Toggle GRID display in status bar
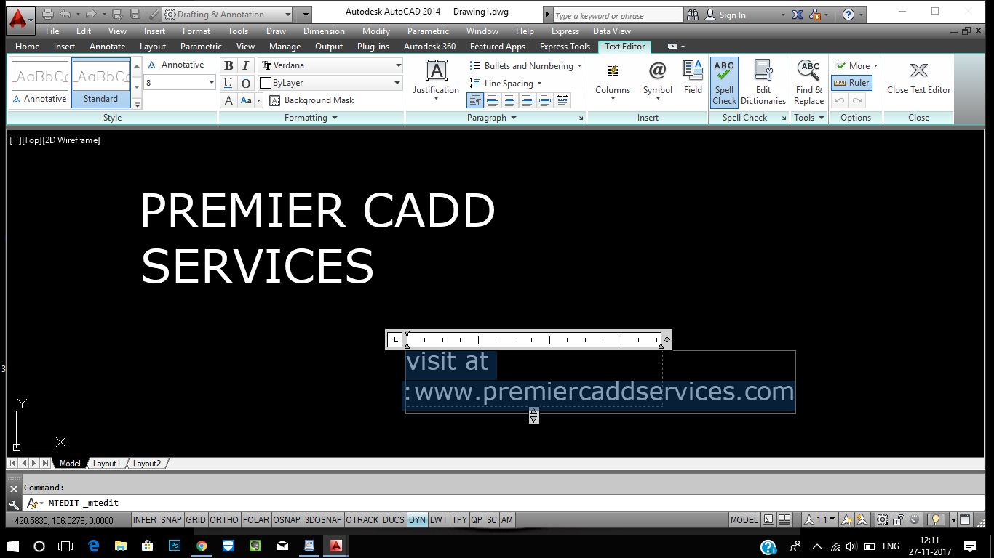This screenshot has height=558, width=994. tap(196, 520)
